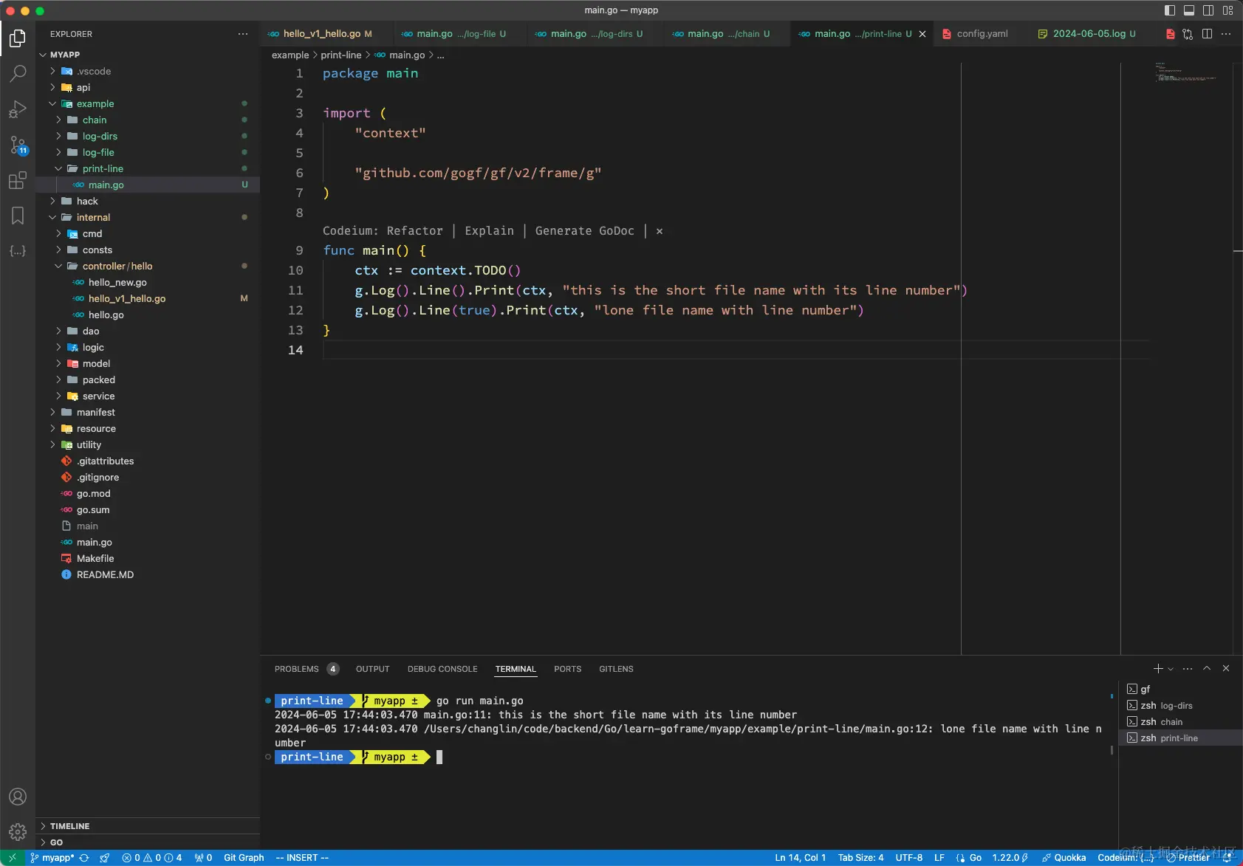Viewport: 1243px width, 866px height.
Task: Switch to config.yaml tab
Action: pyautogui.click(x=982, y=34)
